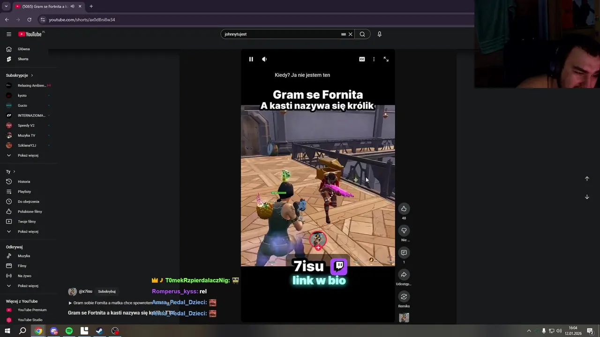The image size is (600, 337).
Task: Go to the previous Short with up arrow
Action: [587, 179]
